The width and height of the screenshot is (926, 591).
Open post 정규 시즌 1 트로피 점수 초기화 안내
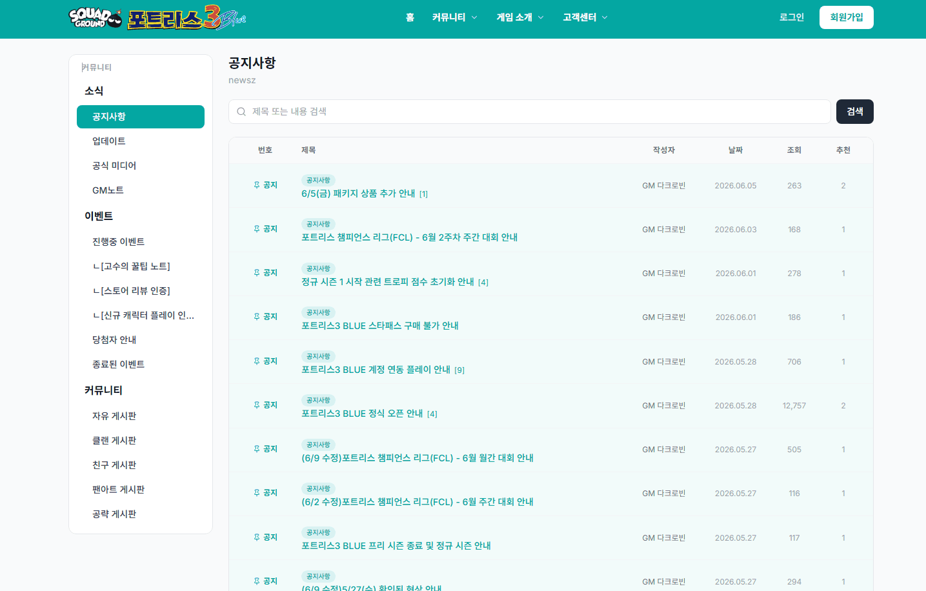(388, 282)
